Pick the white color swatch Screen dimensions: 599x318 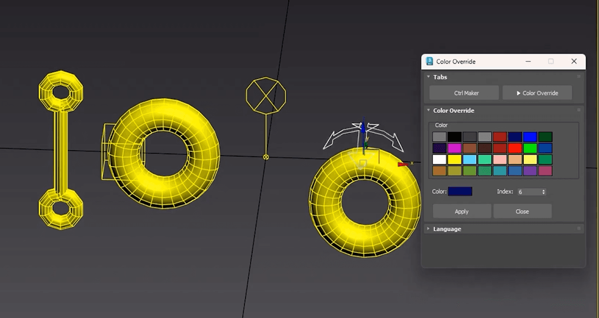point(439,159)
